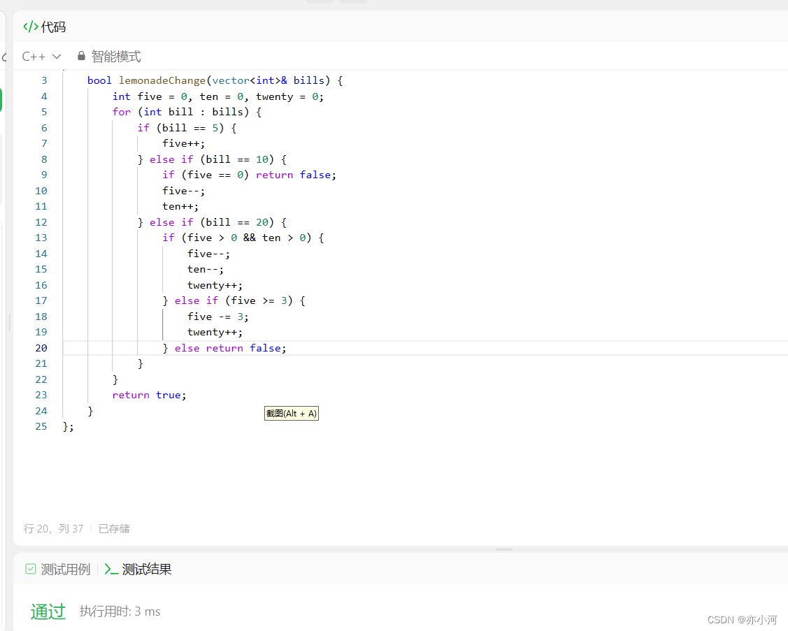Click the 已存储 saved status

coord(114,528)
